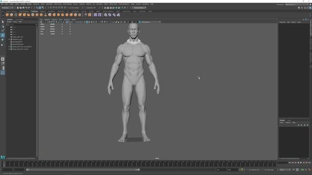
Task: Click a frame on the time slider
Action: [140, 164]
